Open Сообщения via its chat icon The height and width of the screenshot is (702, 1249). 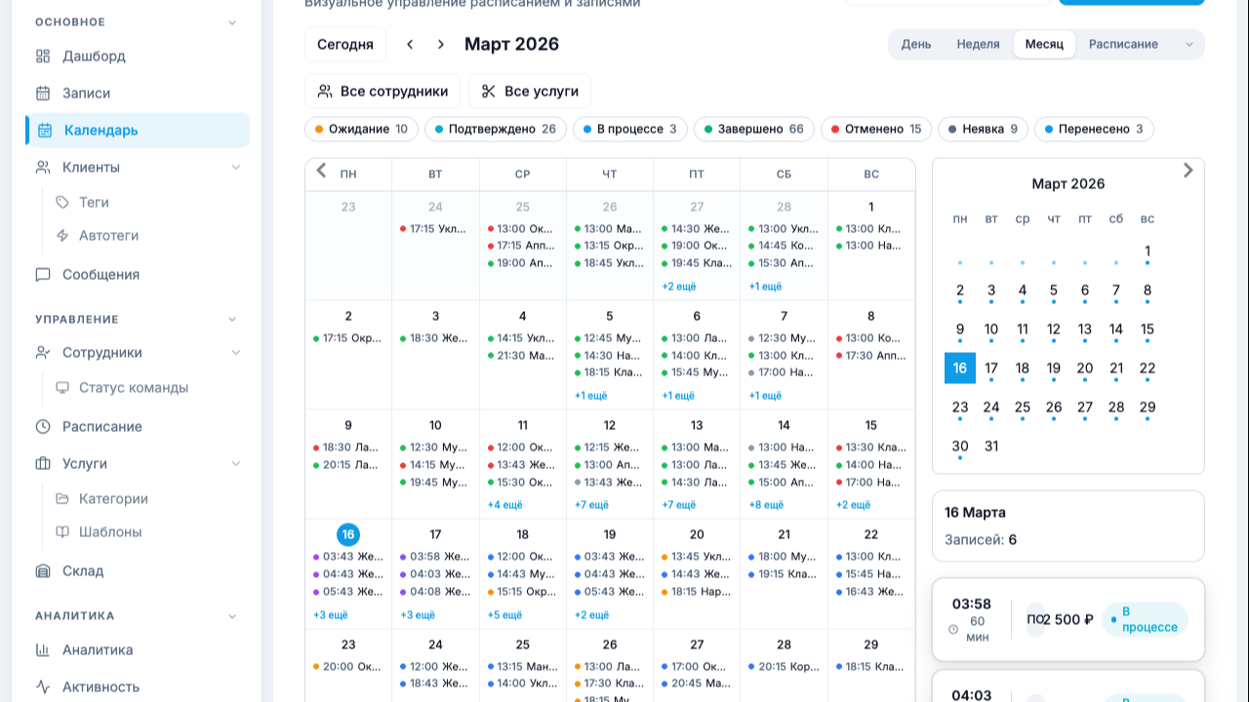[43, 275]
